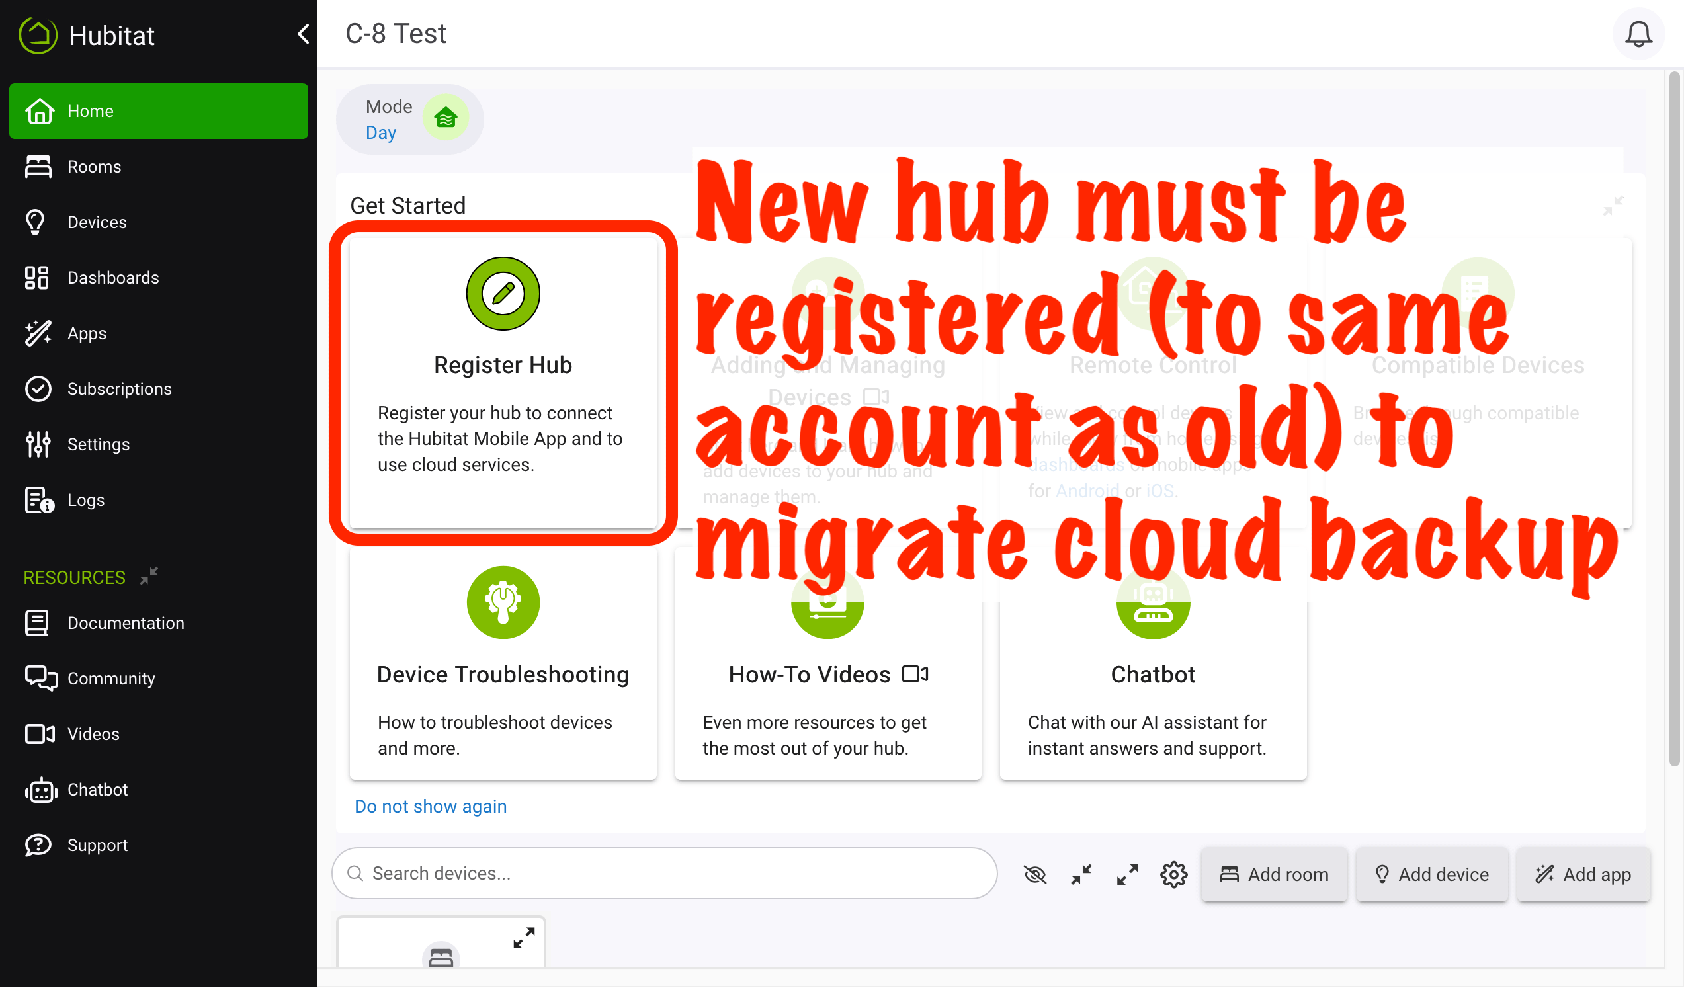The width and height of the screenshot is (1684, 988).
Task: Click the Device Troubleshooting wrench icon
Action: click(x=503, y=602)
